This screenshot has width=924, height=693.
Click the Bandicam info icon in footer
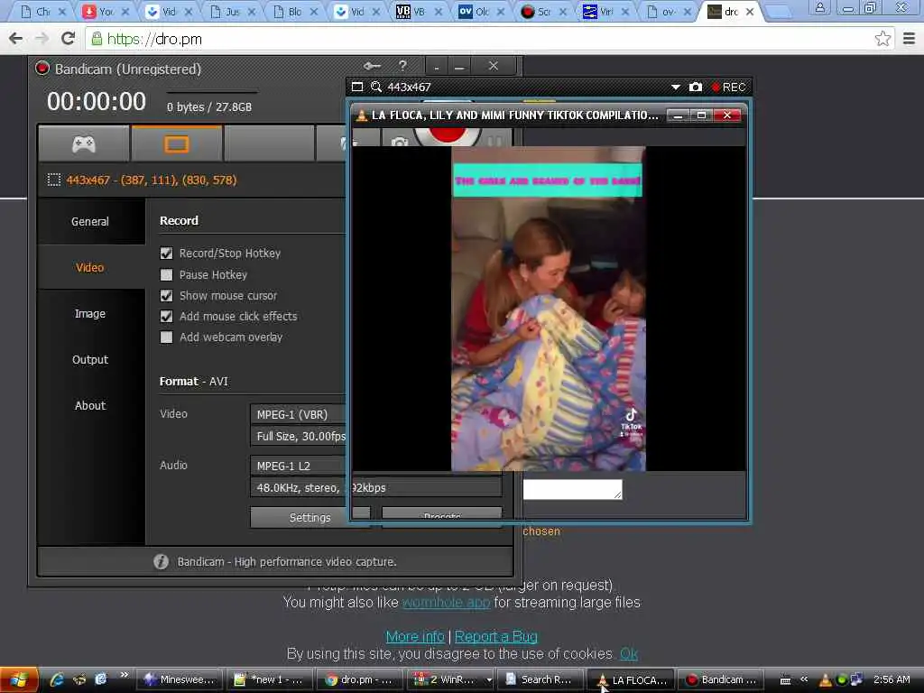pyautogui.click(x=161, y=561)
